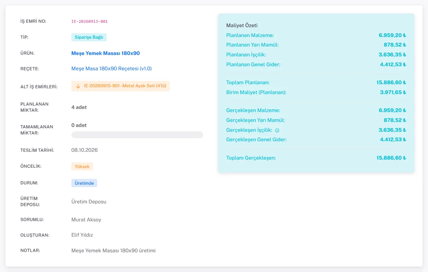The width and height of the screenshot is (428, 272).
Task: Select responsible person Murat Aksoy
Action: [x=86, y=220]
